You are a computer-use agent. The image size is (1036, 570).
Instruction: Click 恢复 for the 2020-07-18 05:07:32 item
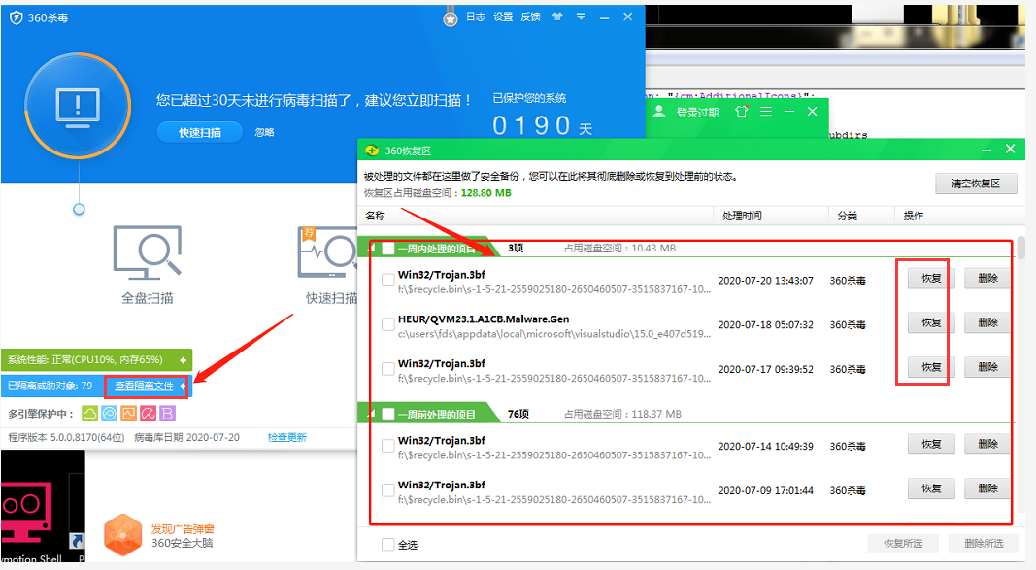931,322
